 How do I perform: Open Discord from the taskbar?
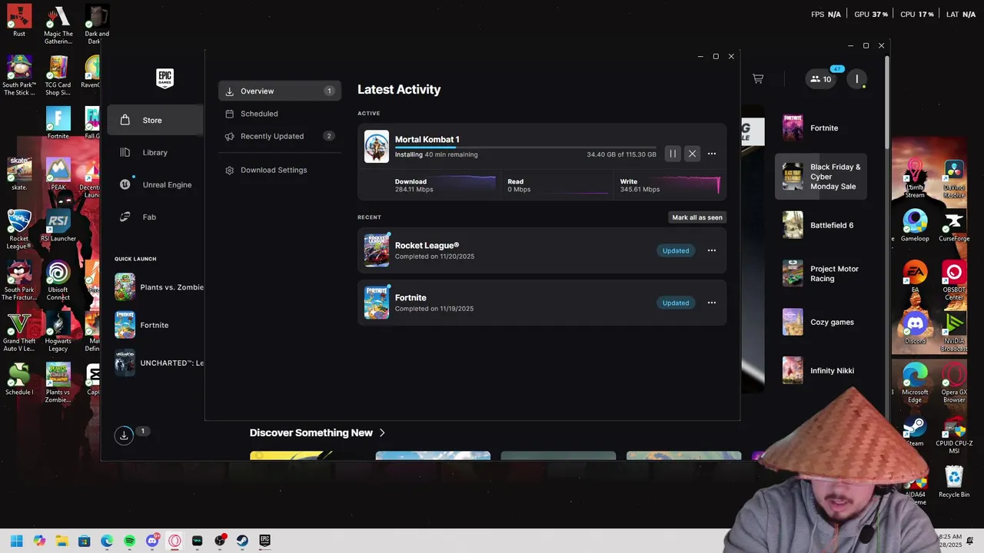[x=152, y=541]
